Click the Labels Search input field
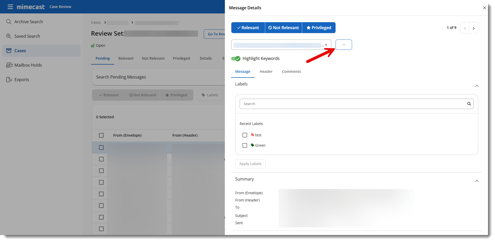Image resolution: width=495 pixels, height=242 pixels. click(x=353, y=104)
